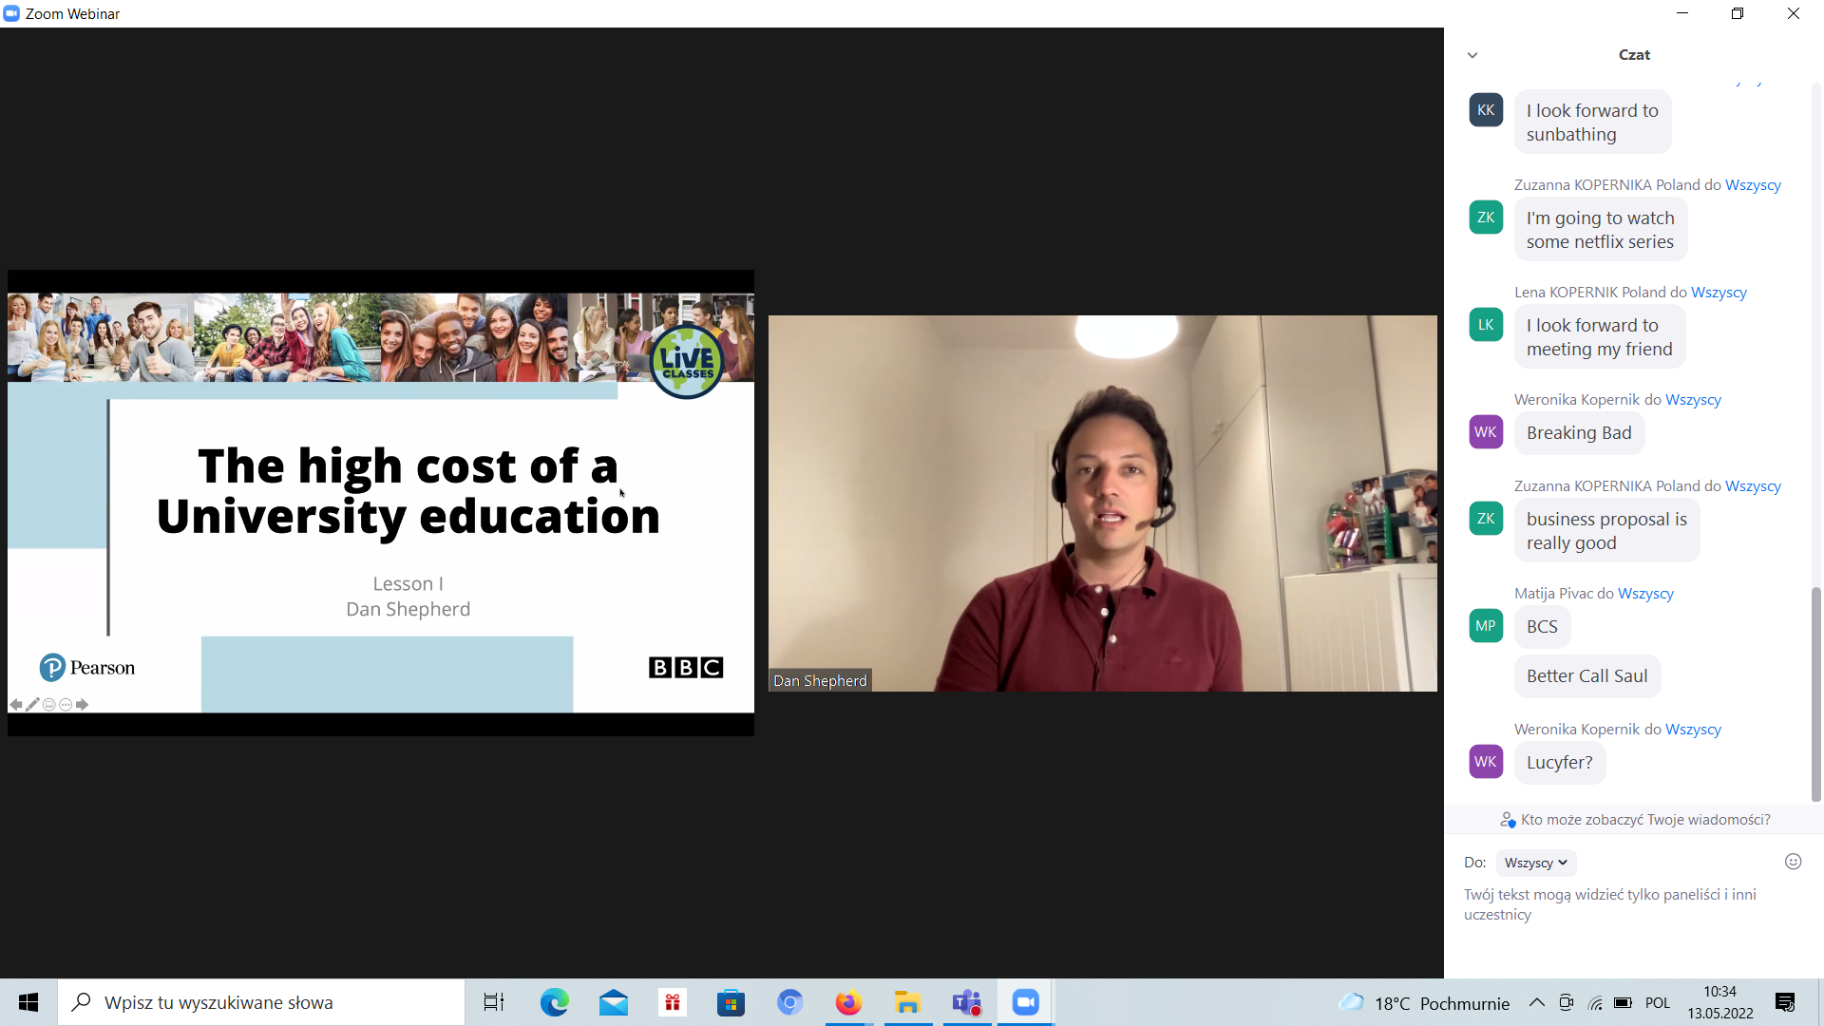
Task: Open Microsoft Store on taskbar
Action: 731,1002
